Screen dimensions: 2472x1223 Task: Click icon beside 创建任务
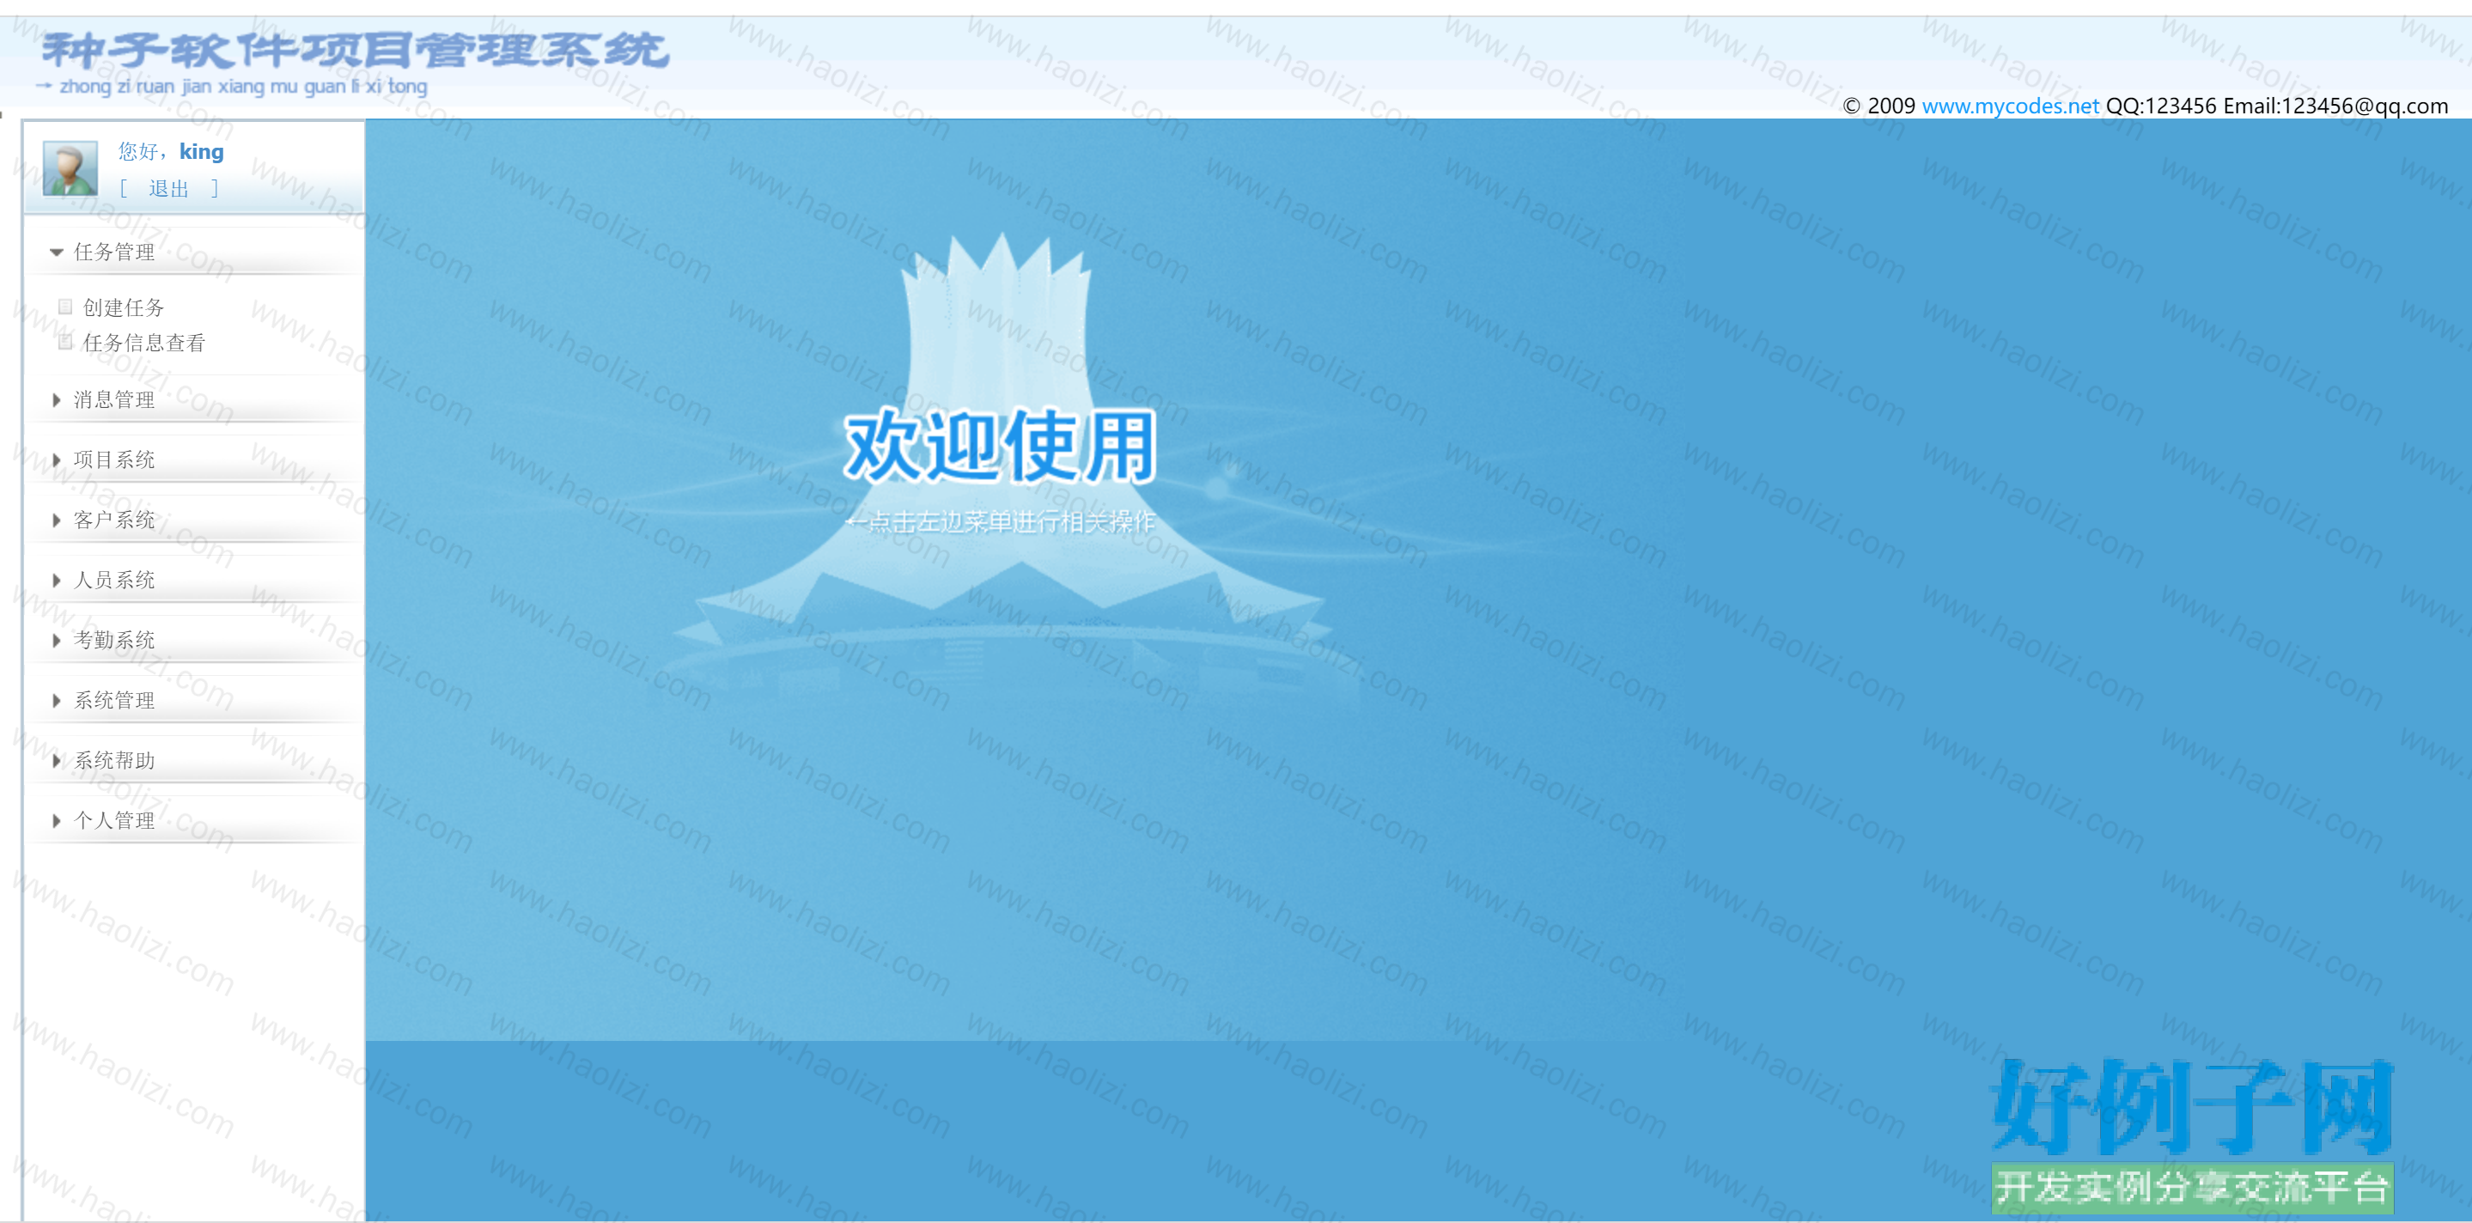pyautogui.click(x=65, y=307)
